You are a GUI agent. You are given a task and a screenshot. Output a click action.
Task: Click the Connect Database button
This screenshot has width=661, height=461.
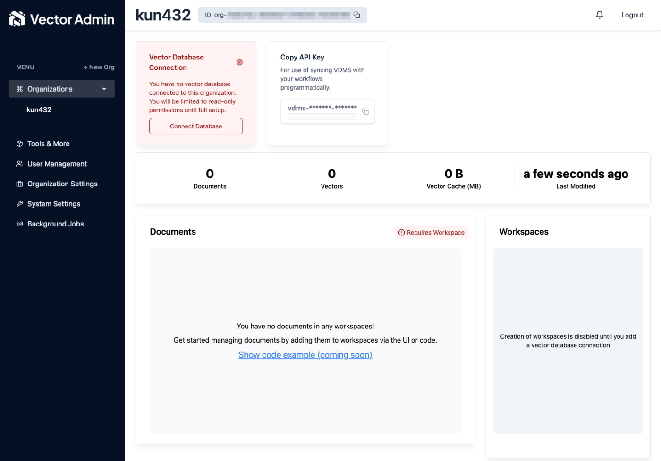click(x=196, y=126)
